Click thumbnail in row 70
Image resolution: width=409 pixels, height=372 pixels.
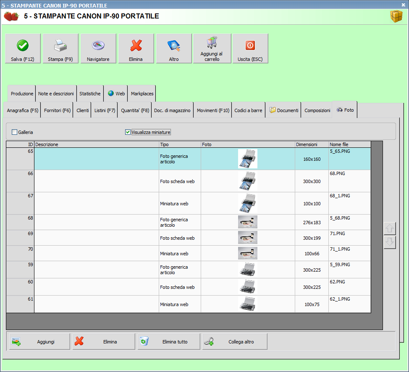[x=247, y=253]
